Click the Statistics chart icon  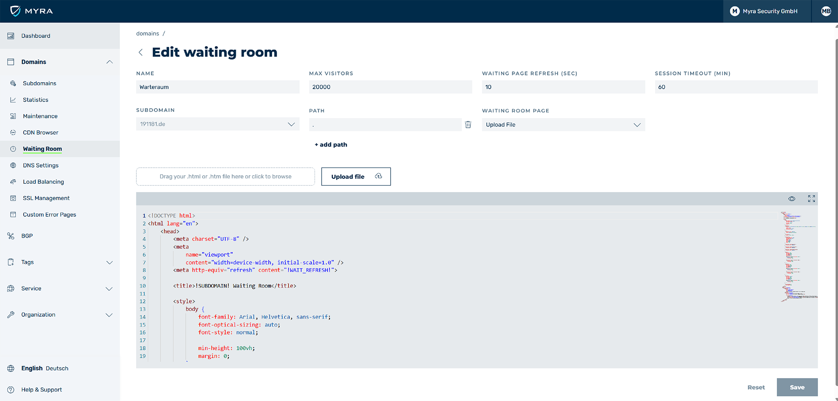pyautogui.click(x=13, y=100)
